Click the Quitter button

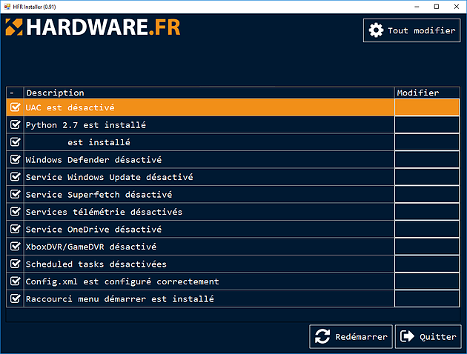pyautogui.click(x=428, y=337)
